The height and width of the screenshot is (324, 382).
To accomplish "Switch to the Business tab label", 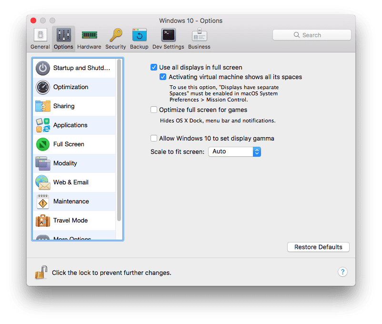I will coord(199,47).
